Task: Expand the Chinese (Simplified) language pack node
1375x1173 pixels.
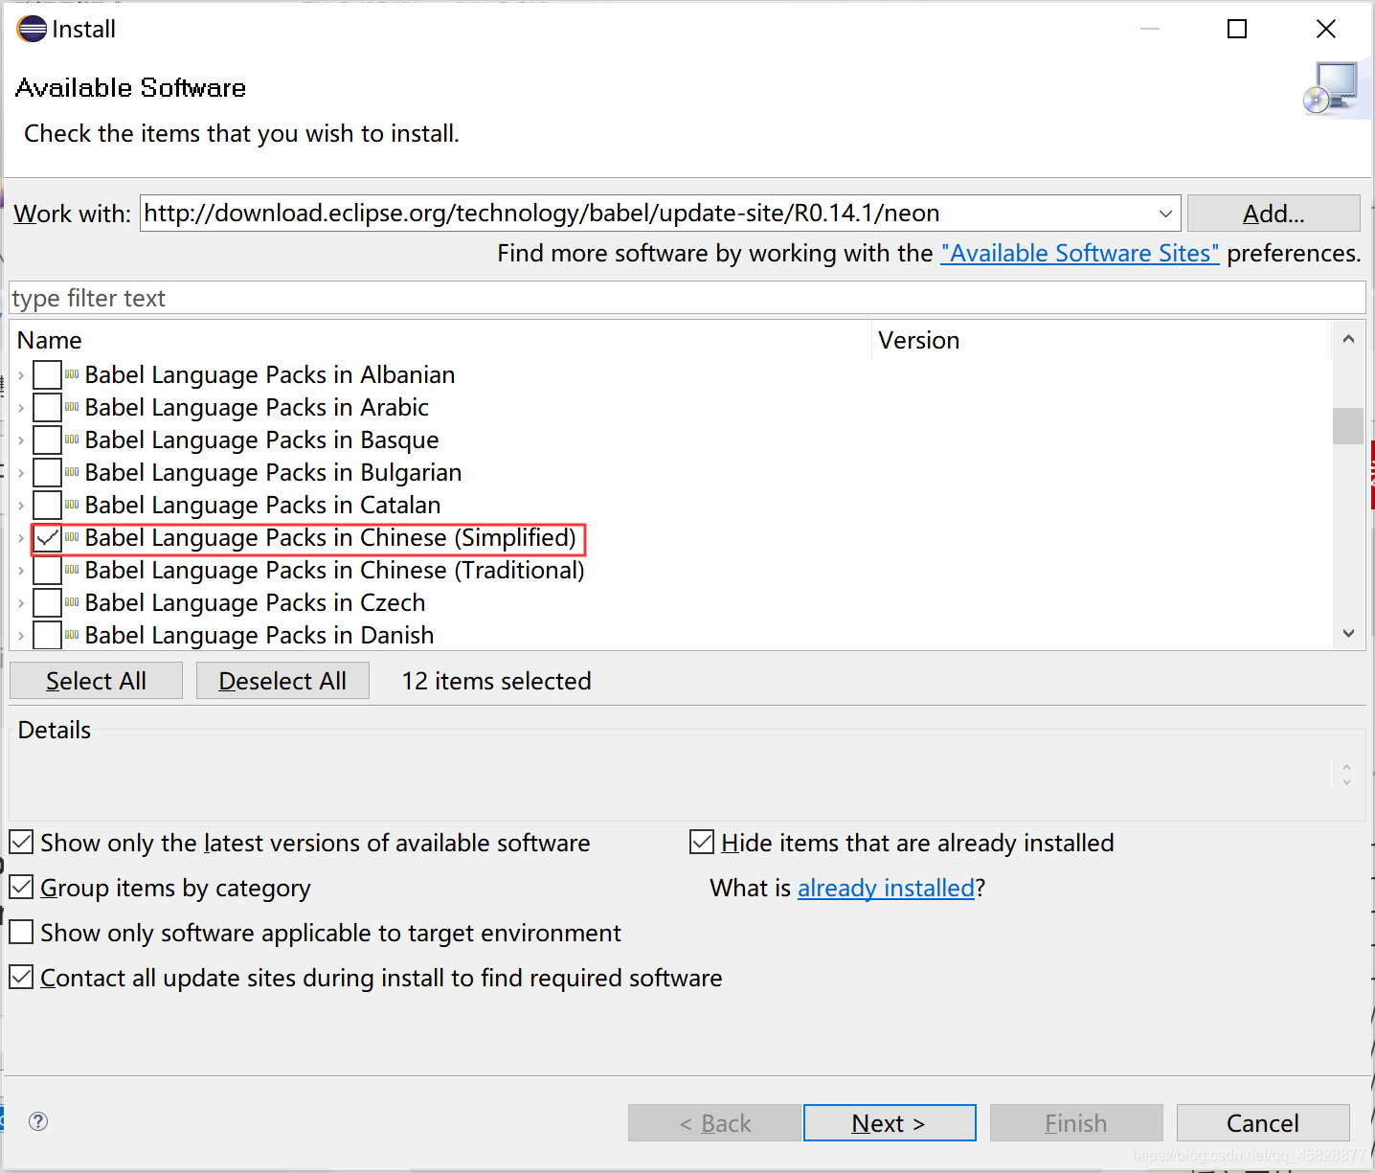Action: pyautogui.click(x=21, y=538)
